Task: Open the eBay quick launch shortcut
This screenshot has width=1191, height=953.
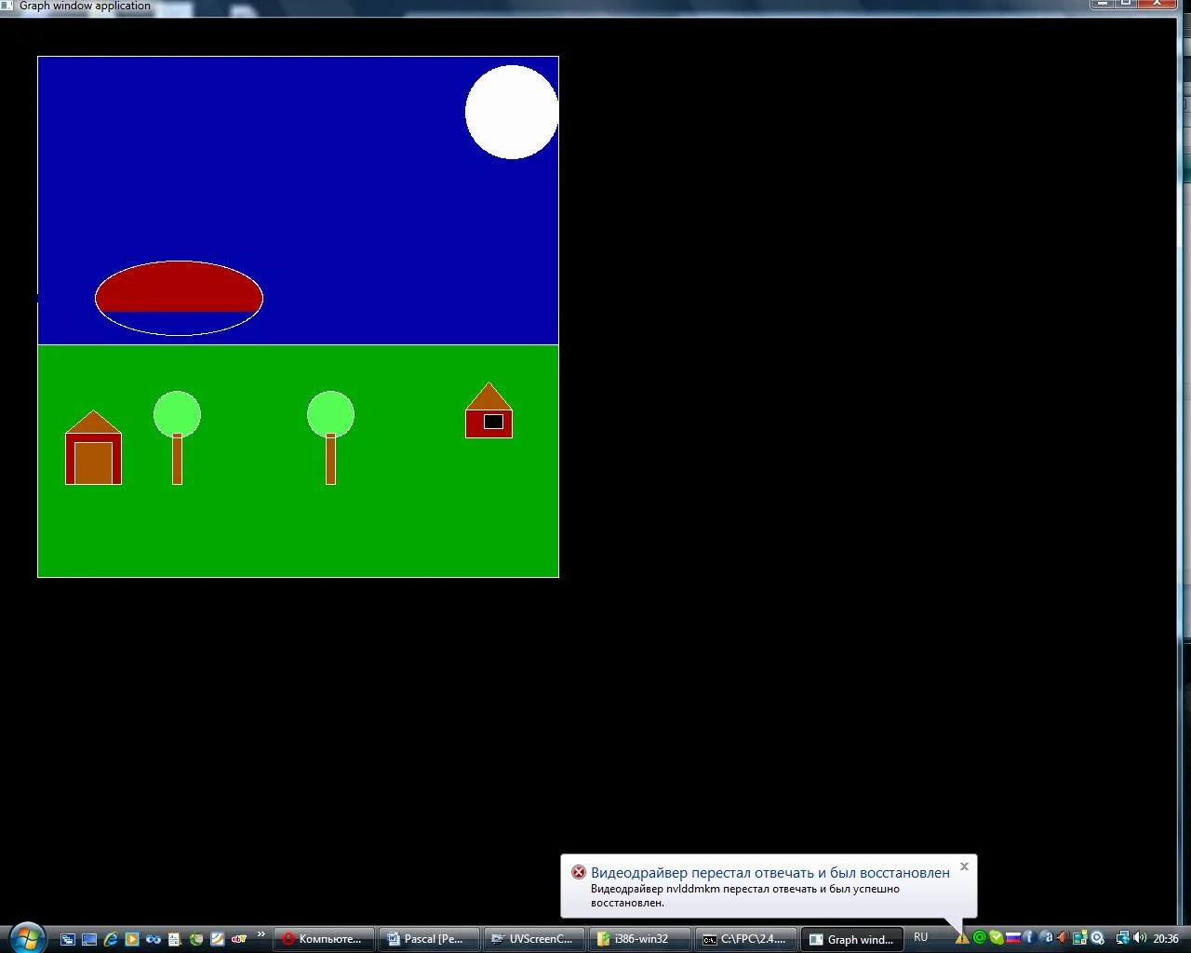Action: tap(239, 939)
